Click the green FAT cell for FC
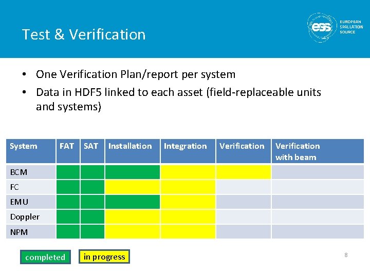Screen dimensions: 370x277 point(68,187)
